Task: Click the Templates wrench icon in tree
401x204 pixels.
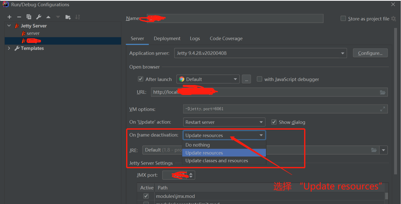Action: 17,48
